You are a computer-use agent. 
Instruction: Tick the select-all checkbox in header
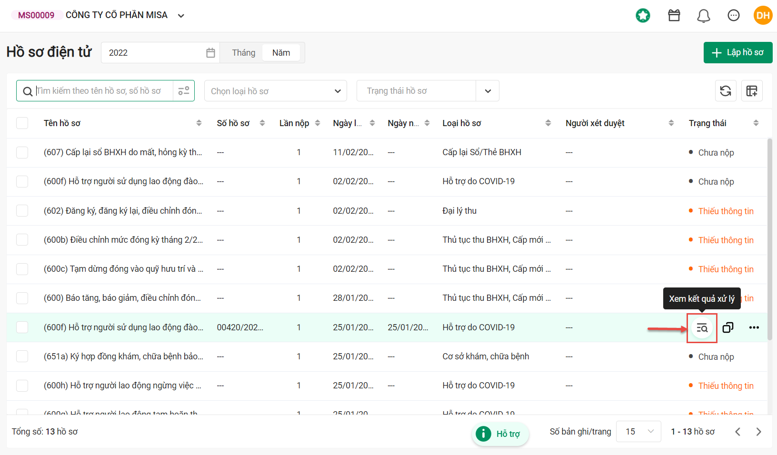click(x=22, y=123)
